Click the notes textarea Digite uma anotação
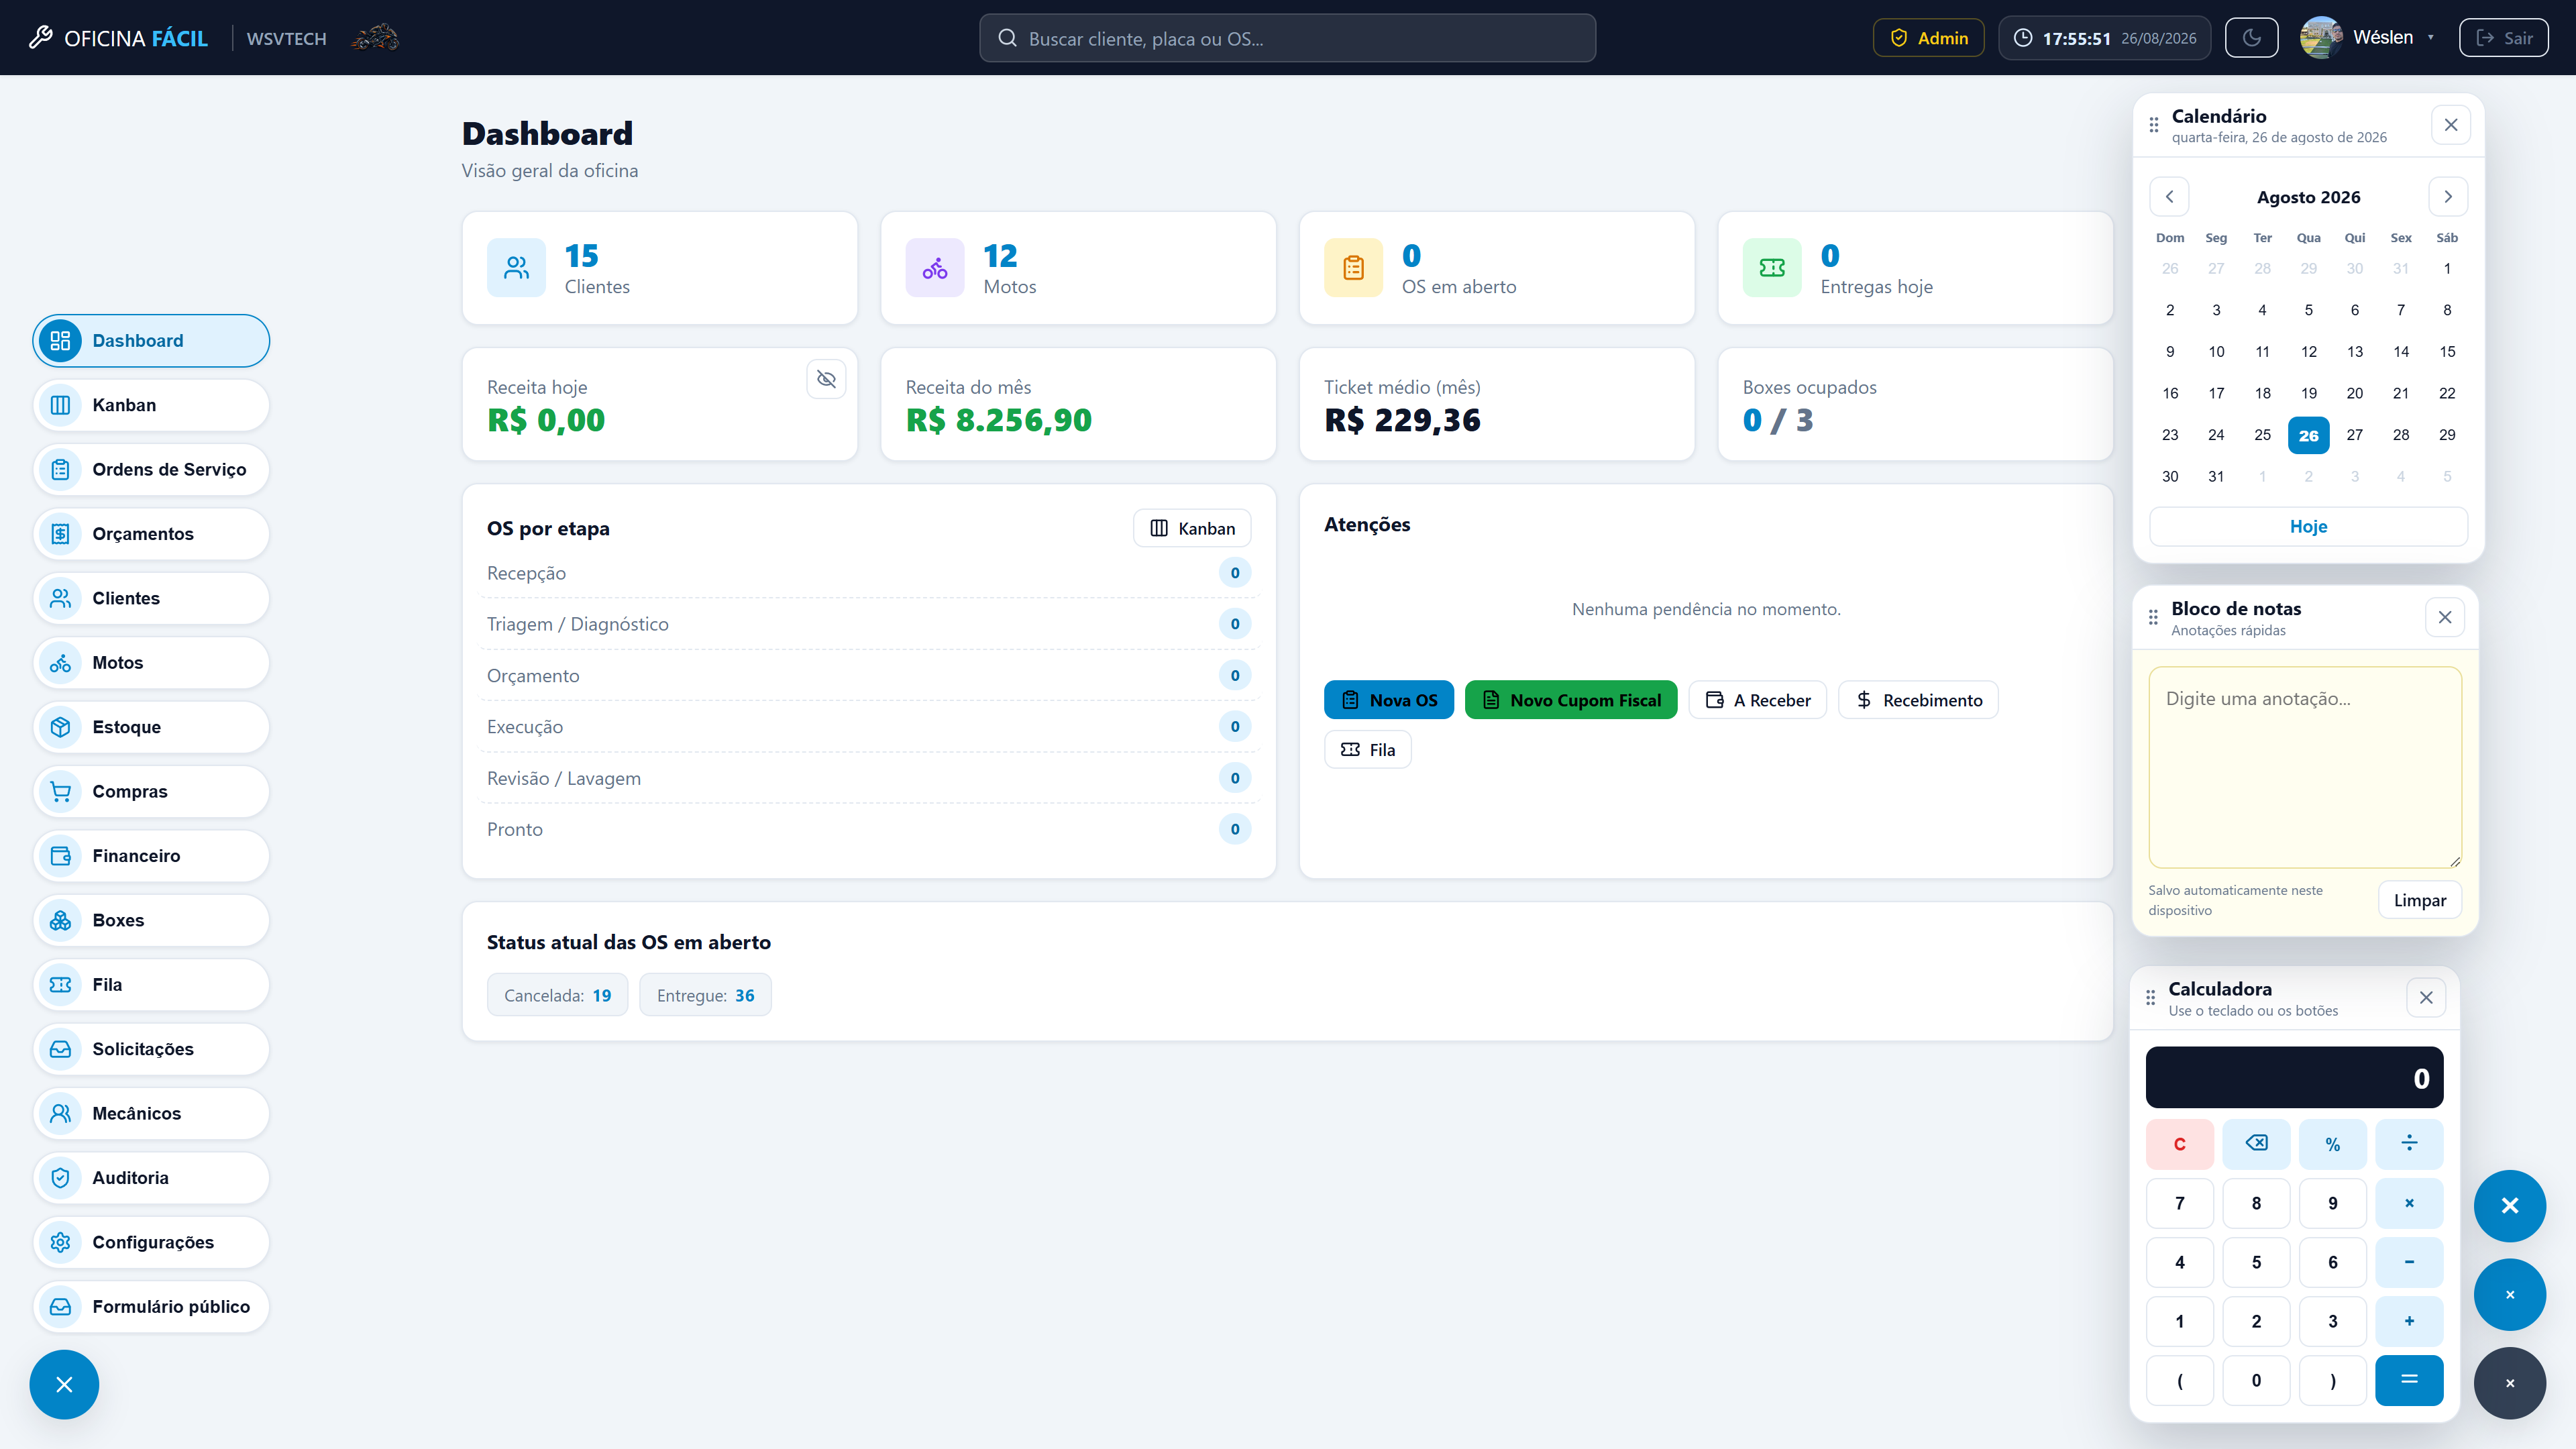The height and width of the screenshot is (1449, 2576). click(x=2305, y=767)
